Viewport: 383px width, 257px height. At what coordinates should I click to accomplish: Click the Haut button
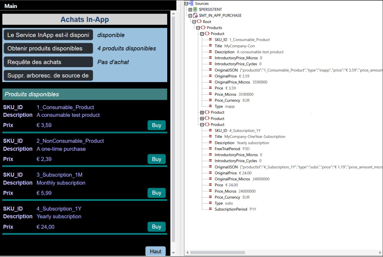[155, 251]
